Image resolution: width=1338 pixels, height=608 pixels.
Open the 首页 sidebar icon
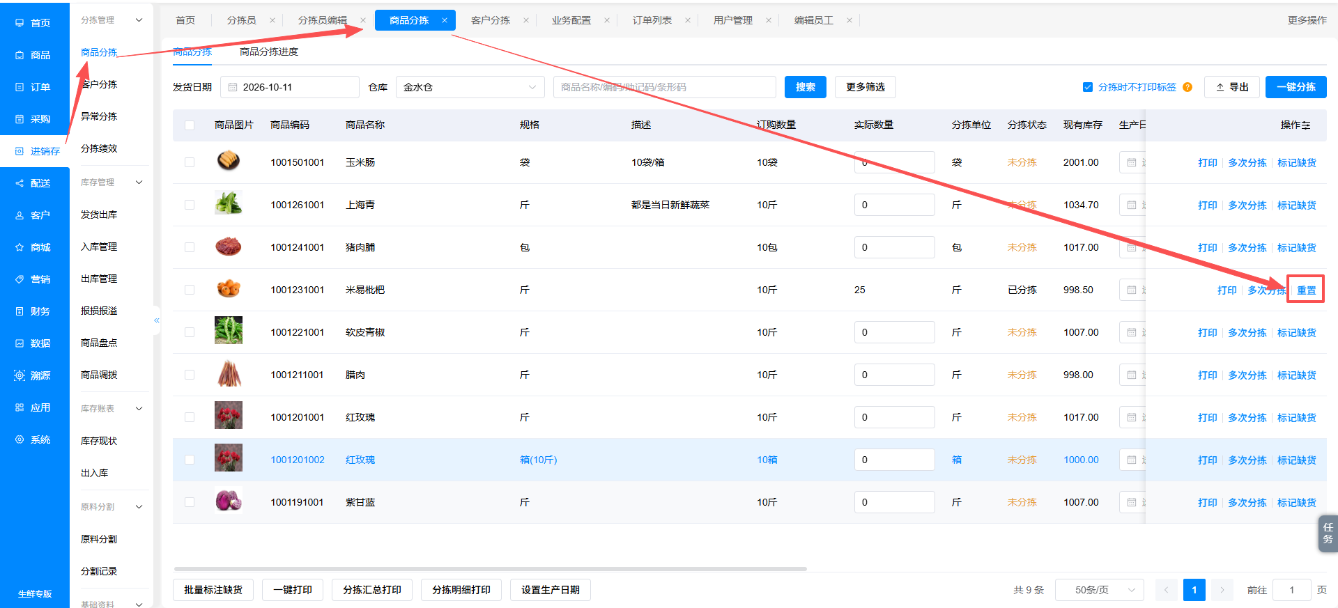click(x=20, y=23)
